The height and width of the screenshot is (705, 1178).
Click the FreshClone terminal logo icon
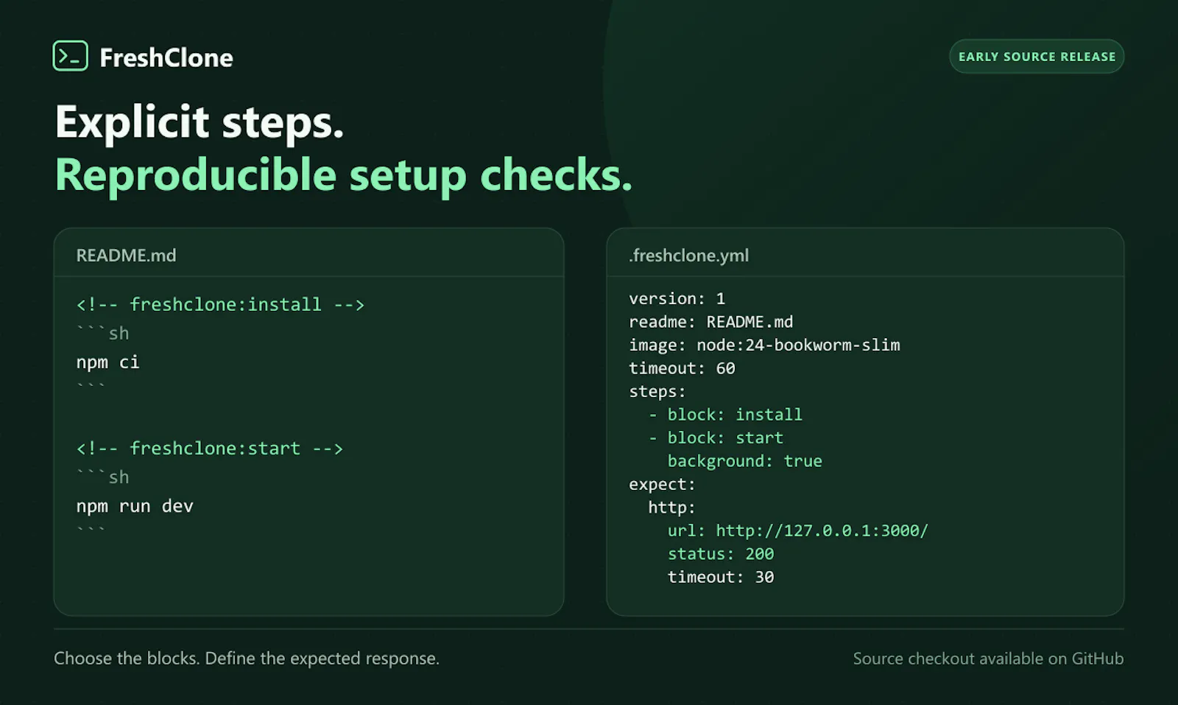71,56
